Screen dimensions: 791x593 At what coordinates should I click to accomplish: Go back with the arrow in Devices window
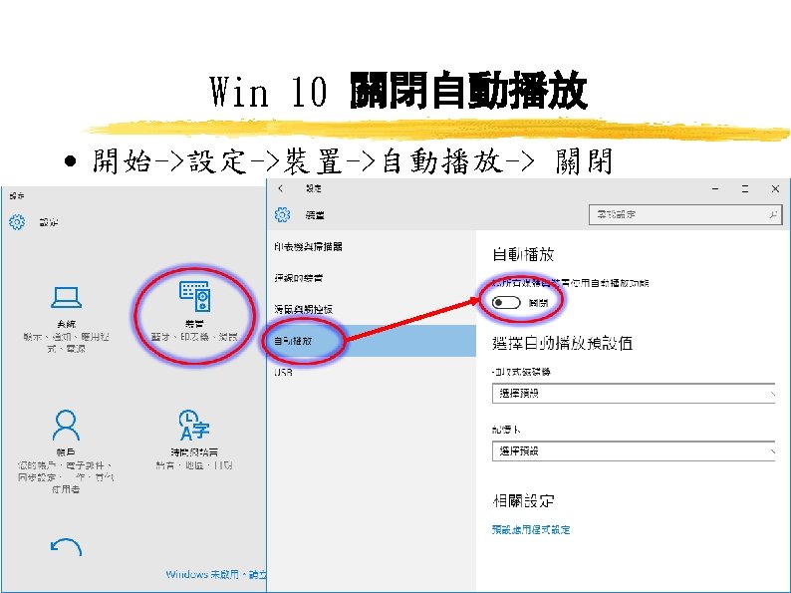[x=281, y=188]
